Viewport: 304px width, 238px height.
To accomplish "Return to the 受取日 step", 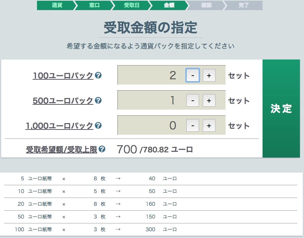I will (x=130, y=6).
